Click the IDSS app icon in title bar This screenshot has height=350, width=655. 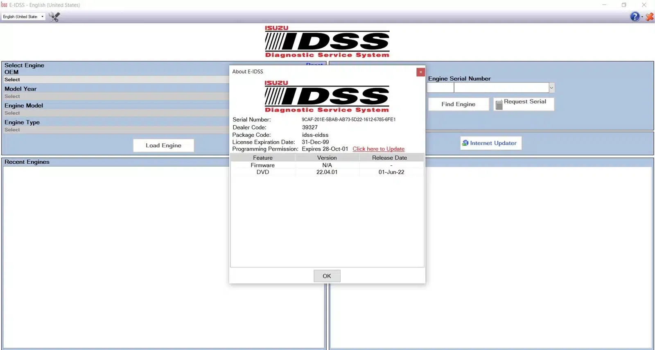coord(4,5)
